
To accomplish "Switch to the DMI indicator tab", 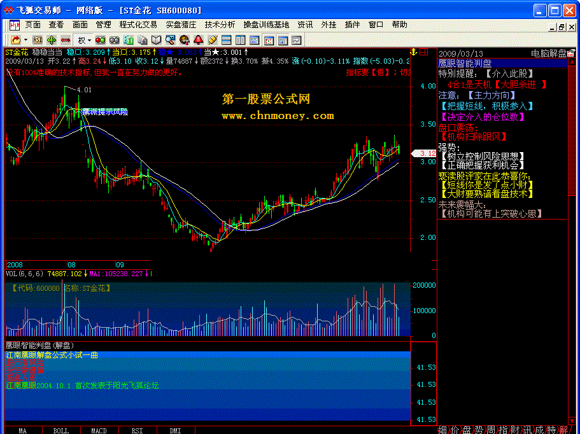I will coord(175,431).
